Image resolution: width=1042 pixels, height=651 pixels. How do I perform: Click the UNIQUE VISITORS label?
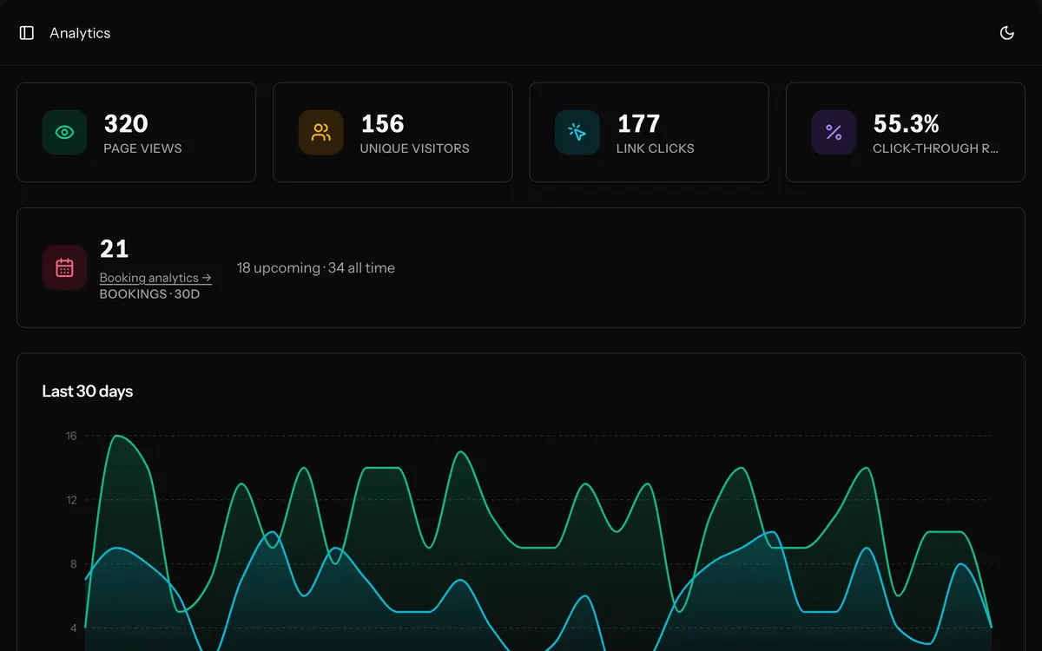click(x=414, y=148)
